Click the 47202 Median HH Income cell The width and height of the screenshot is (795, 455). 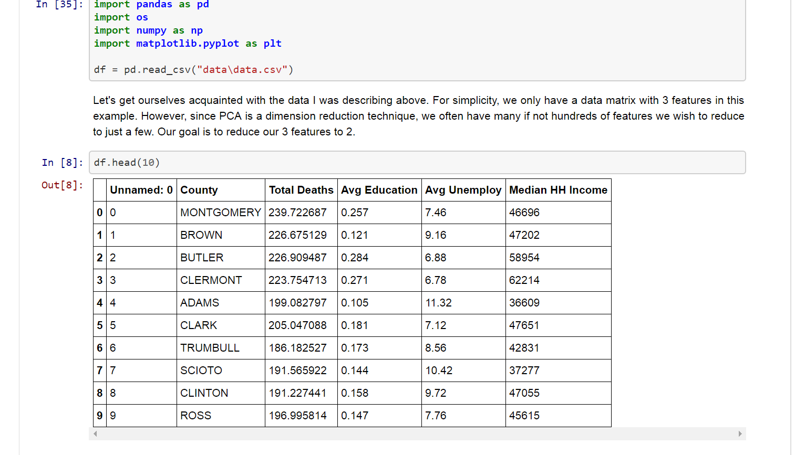558,235
